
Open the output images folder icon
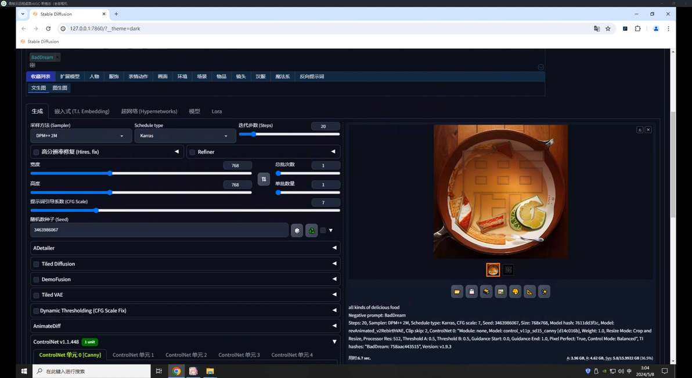tap(457, 292)
